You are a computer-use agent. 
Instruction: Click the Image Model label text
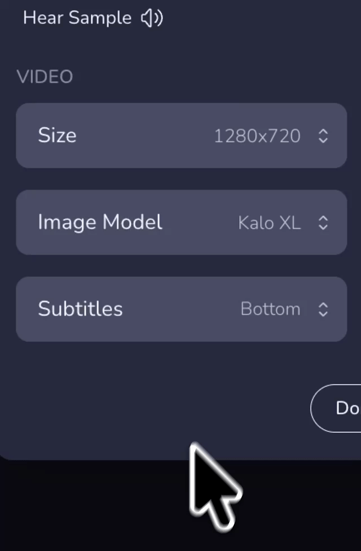click(x=100, y=222)
